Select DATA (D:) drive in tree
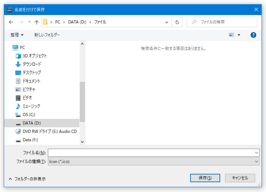 click(x=42, y=123)
